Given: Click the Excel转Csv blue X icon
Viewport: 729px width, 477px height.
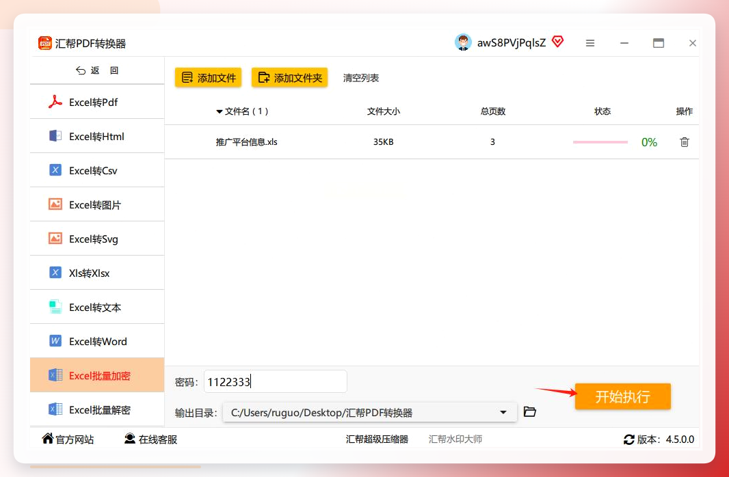Looking at the screenshot, I should pyautogui.click(x=55, y=170).
